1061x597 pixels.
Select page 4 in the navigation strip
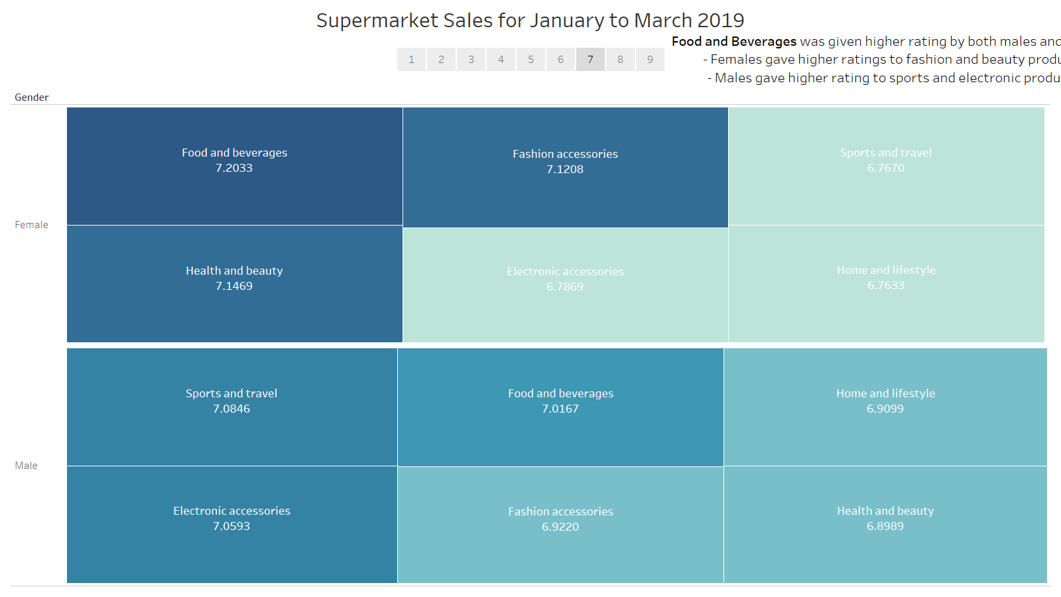[x=501, y=59]
